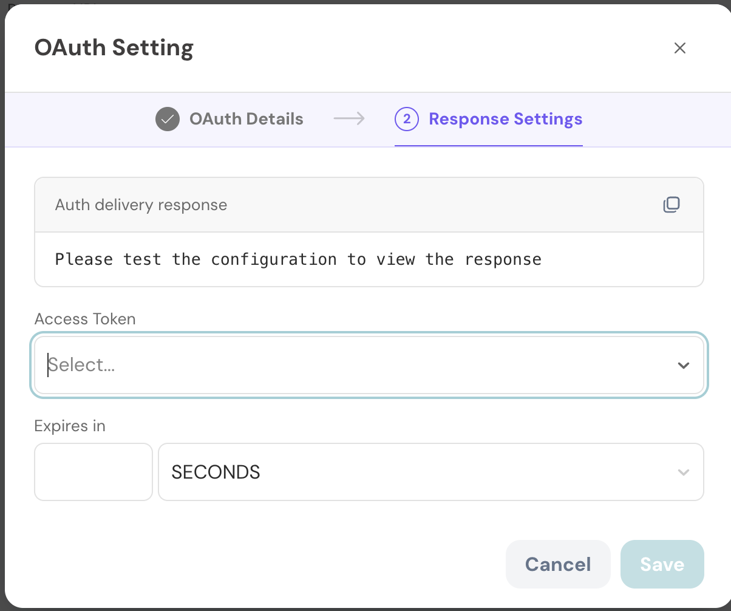The height and width of the screenshot is (611, 731).
Task: Focus the Access Token Select field
Action: 352,365
